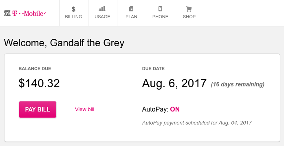
Task: Click the Aug. 6, 2017 due date
Action: coord(174,84)
